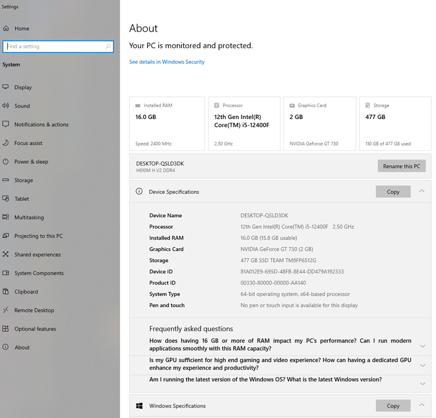
Task: Click 'No pen or touch input' text
Action: tap(299, 305)
